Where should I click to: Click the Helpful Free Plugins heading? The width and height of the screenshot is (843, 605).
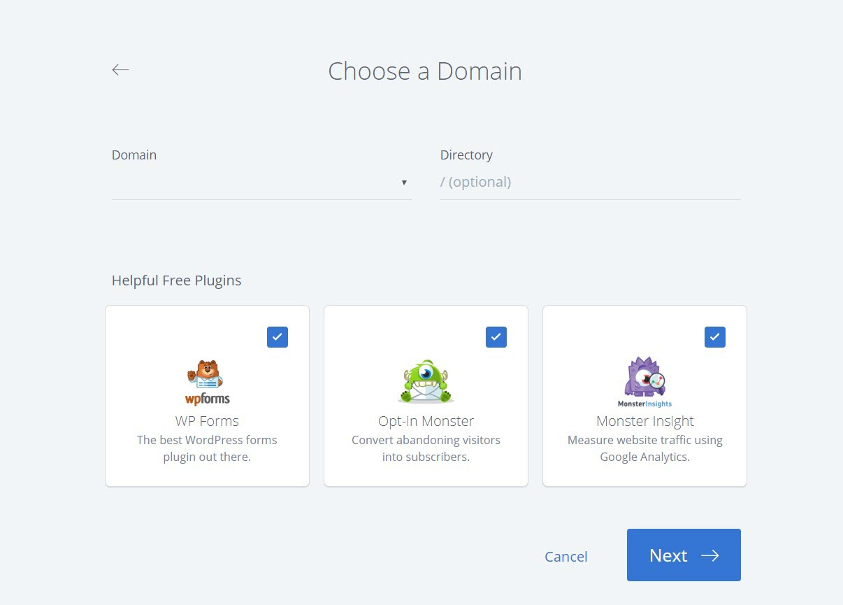pyautogui.click(x=176, y=280)
